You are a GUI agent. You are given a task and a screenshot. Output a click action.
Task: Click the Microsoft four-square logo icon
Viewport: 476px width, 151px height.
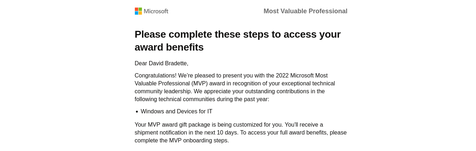138,11
